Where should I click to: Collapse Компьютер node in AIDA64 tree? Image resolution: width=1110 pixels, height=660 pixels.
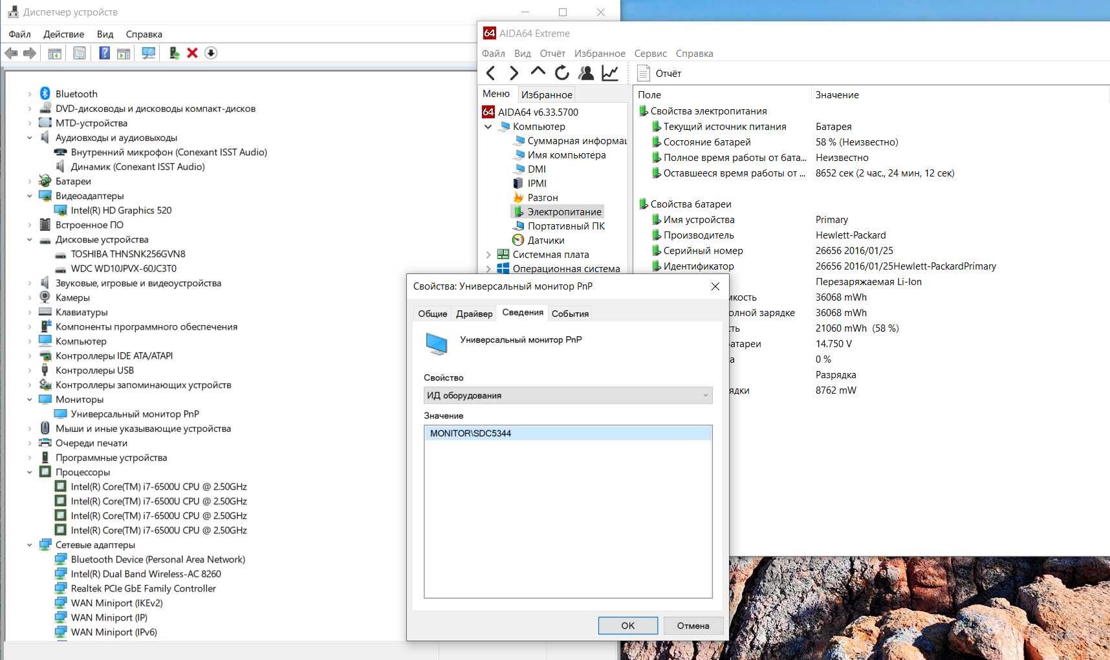click(x=488, y=126)
